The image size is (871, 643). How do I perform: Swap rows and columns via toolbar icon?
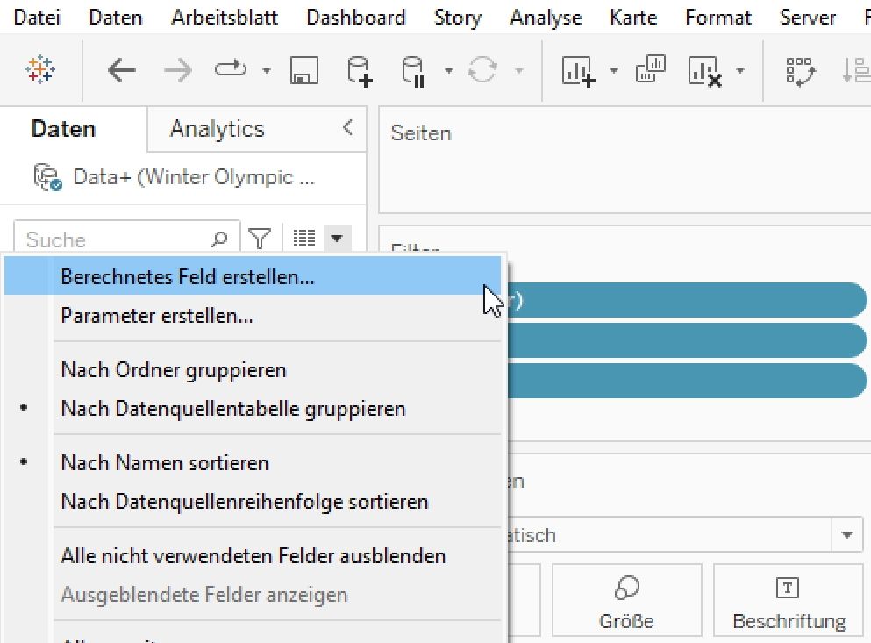click(x=800, y=70)
